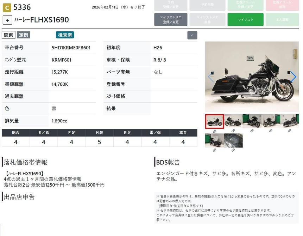
Task: Show the next motorcycle photo with right arrow
Action: pos(293,77)
